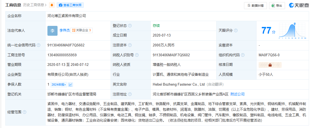Open 历史工商信息 history link
The image size is (313, 128).
(x=35, y=5)
